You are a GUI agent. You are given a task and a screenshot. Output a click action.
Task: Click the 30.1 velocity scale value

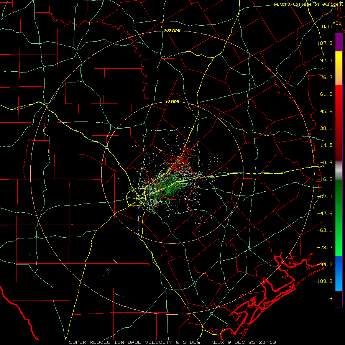(326, 128)
